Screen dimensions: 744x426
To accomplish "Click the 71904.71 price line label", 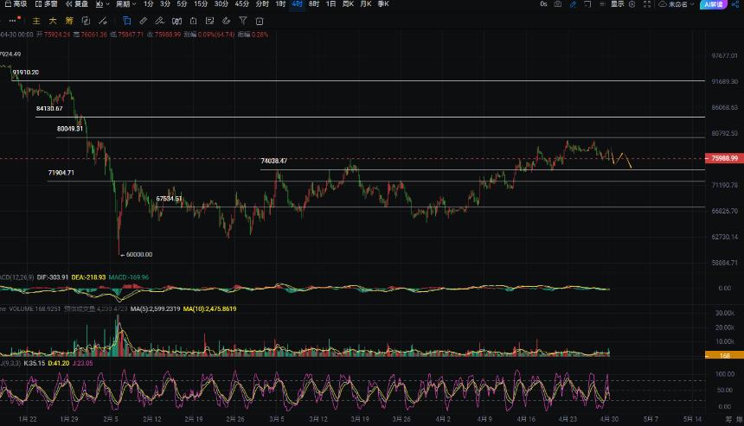I will 61,173.
